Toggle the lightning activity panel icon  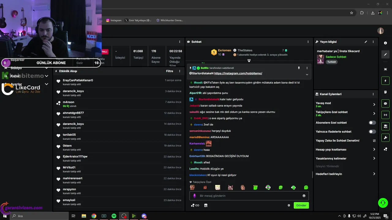click(x=385, y=81)
